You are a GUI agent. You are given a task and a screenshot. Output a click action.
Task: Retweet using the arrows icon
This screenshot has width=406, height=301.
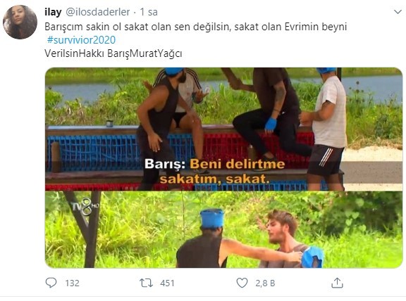coord(147,283)
